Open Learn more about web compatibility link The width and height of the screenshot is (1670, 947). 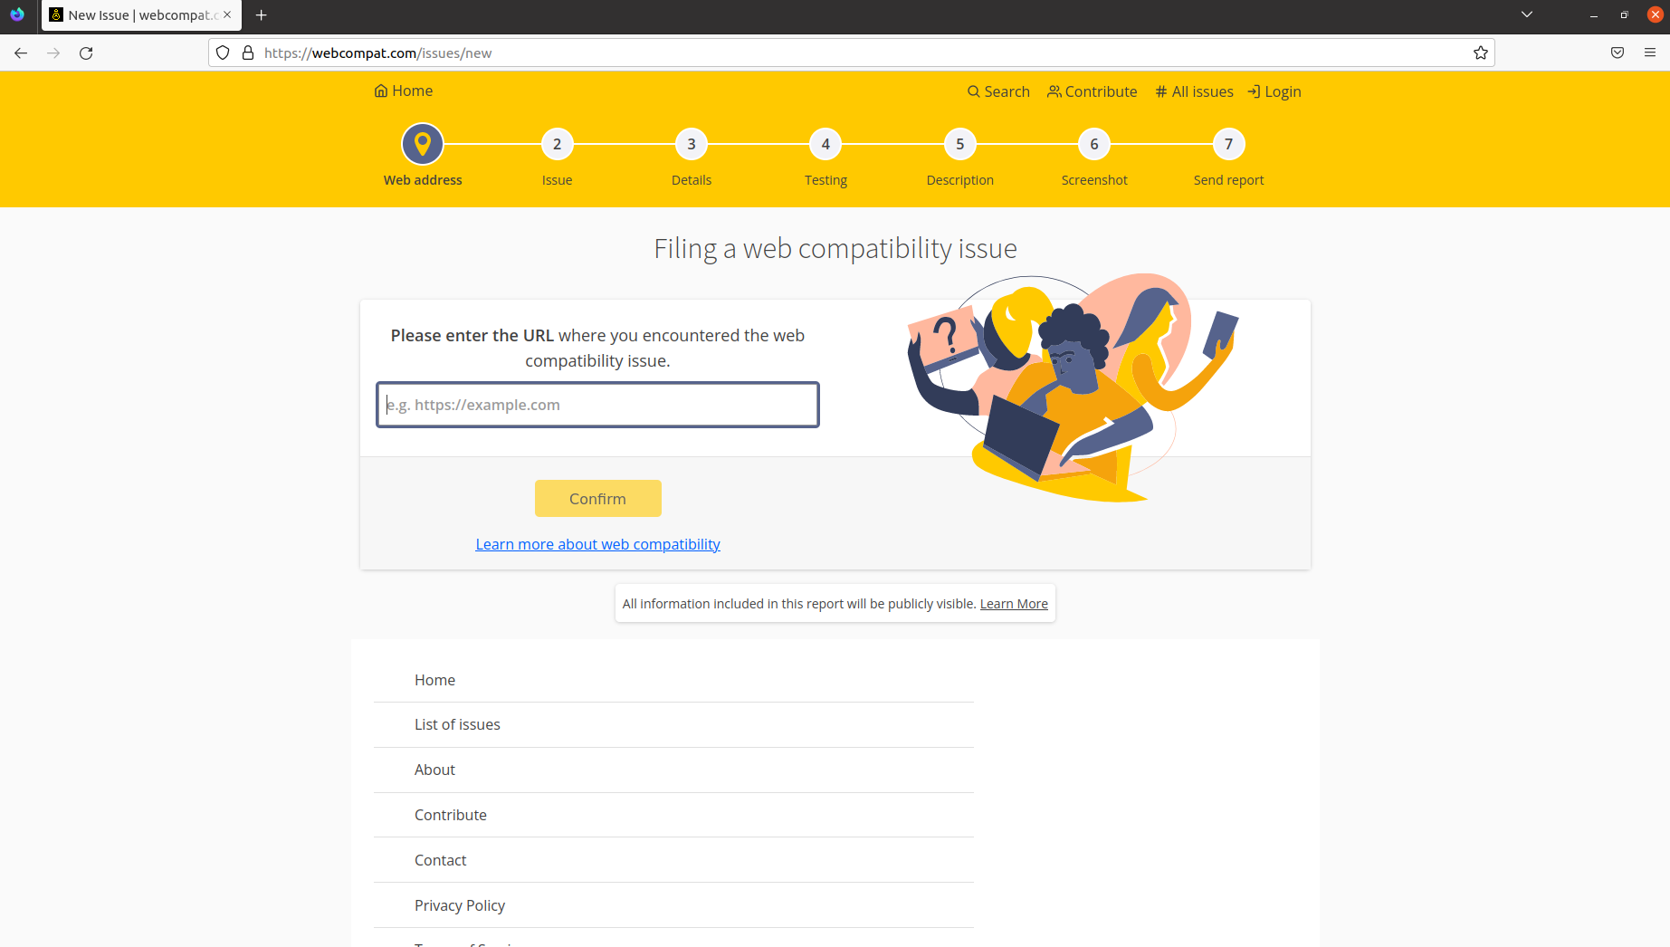coord(597,544)
